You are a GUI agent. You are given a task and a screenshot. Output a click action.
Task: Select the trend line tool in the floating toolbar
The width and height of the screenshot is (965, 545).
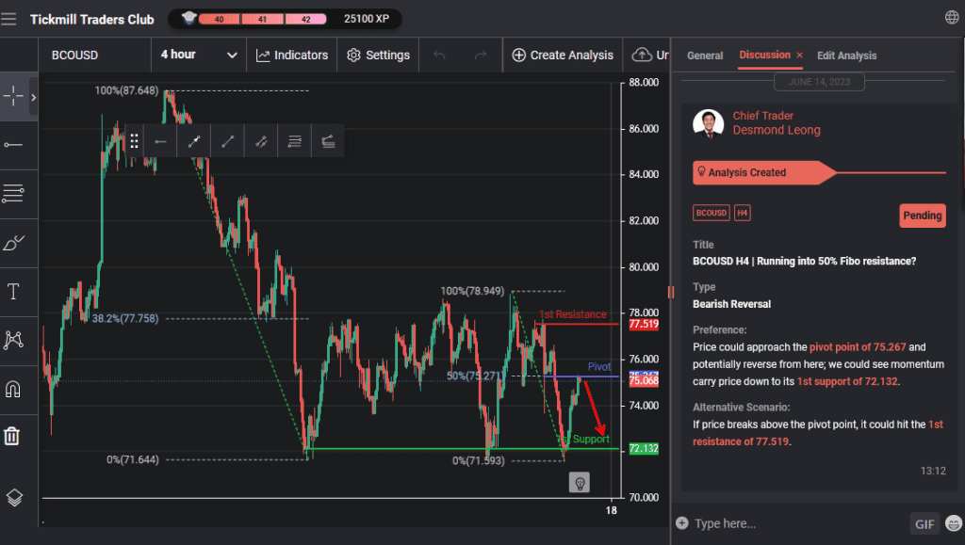coord(227,140)
